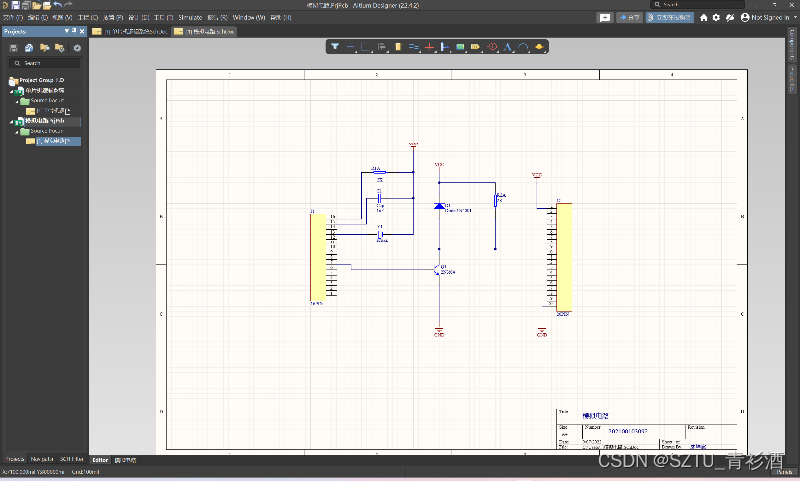800x481 pixels.
Task: Click Save All icon in title bar
Action: click(x=26, y=5)
